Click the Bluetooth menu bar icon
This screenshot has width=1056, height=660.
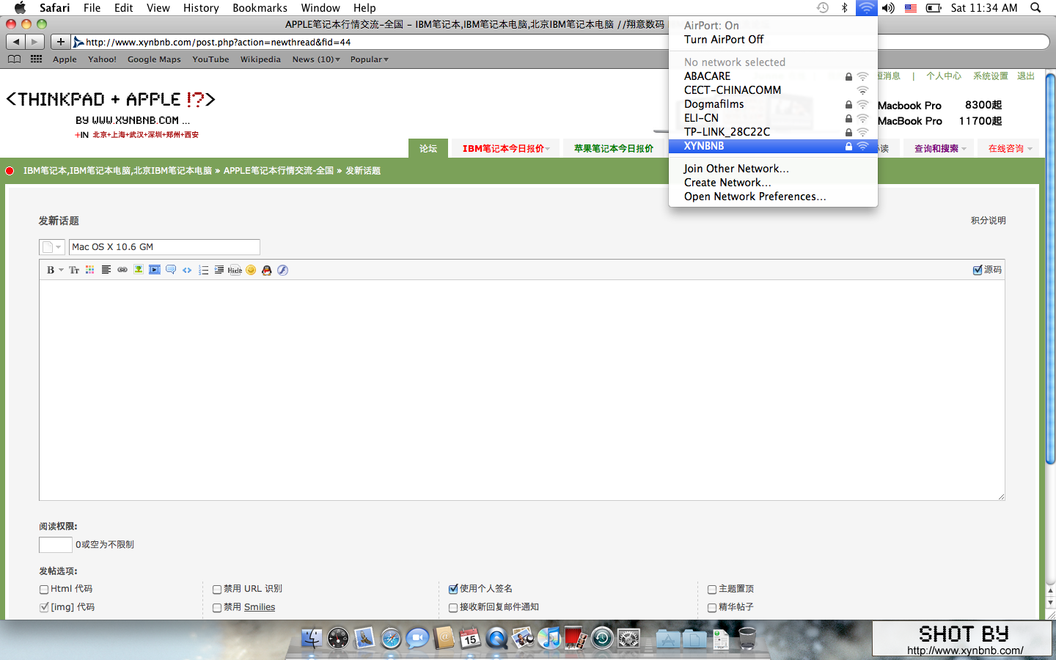pyautogui.click(x=844, y=7)
